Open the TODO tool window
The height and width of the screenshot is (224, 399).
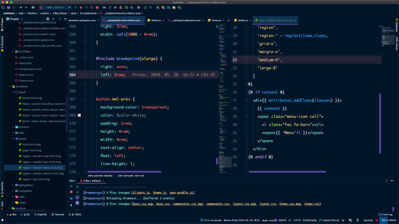(75, 215)
